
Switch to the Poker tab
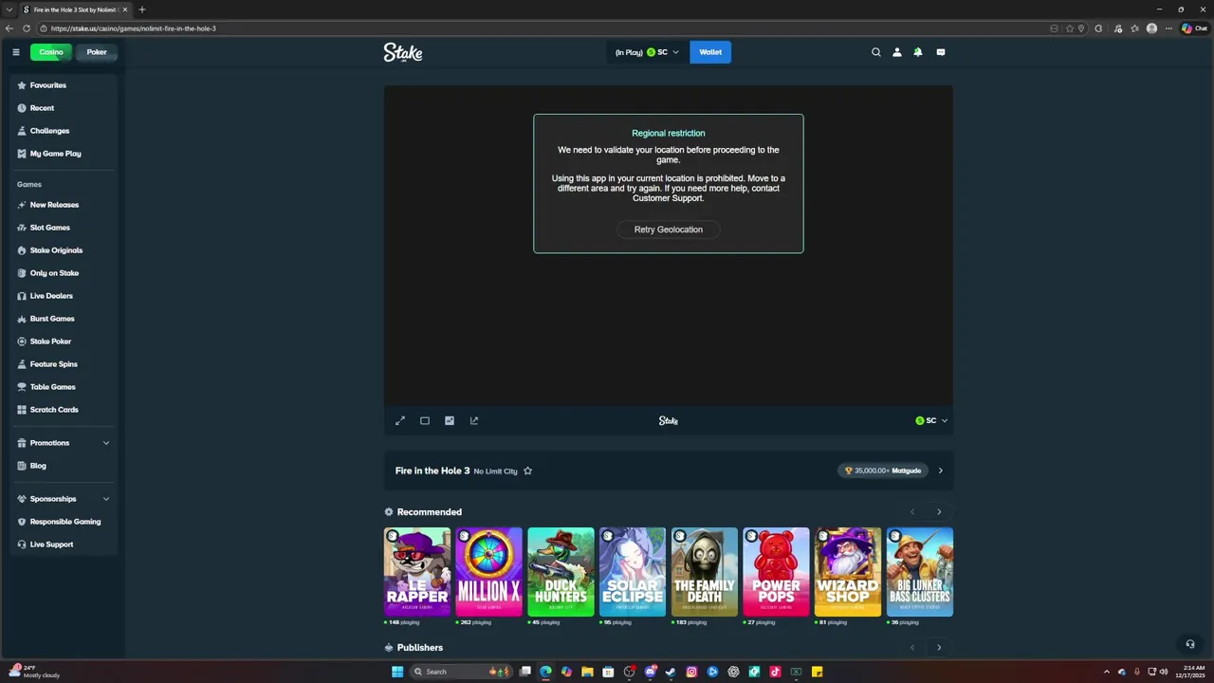click(97, 52)
